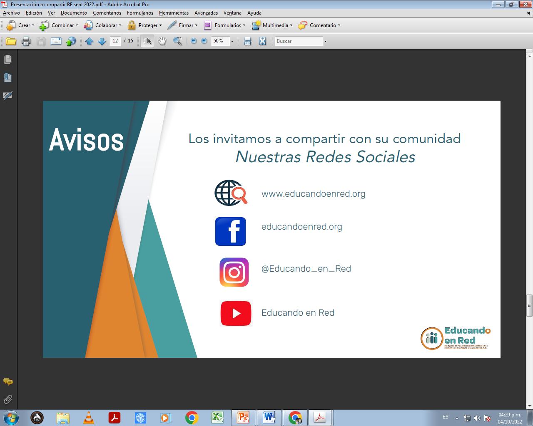Viewport: 533px width, 426px height.
Task: Select the Hand tool
Action: (162, 41)
